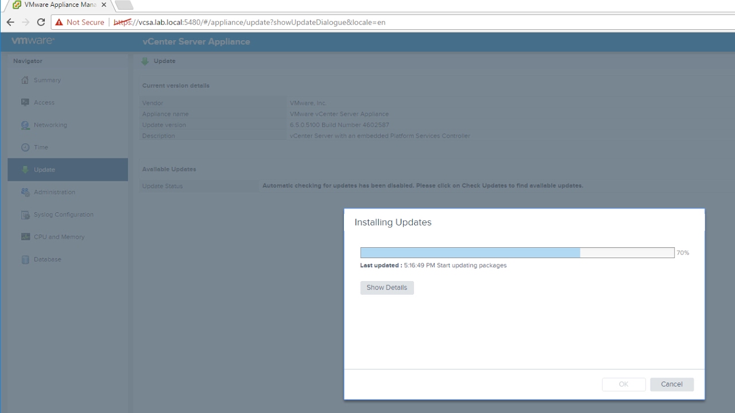This screenshot has height=413, width=735.
Task: Open Summary in the Navigator
Action: (x=68, y=80)
